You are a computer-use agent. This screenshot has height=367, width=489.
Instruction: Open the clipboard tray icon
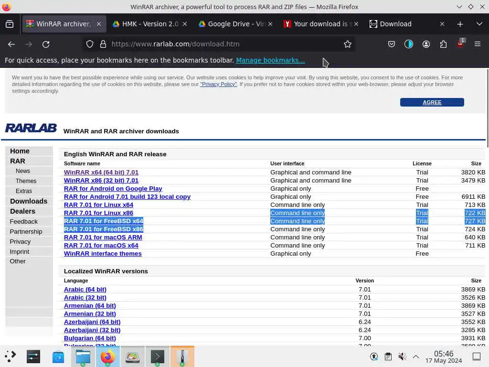coord(388,356)
